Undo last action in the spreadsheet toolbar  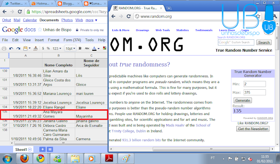coord(11,49)
